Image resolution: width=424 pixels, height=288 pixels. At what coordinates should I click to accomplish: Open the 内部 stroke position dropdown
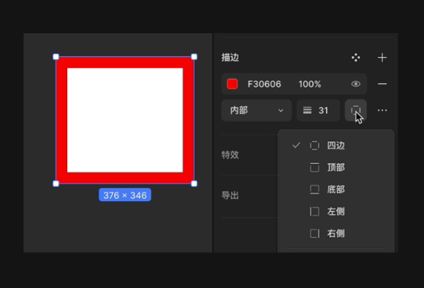pyautogui.click(x=256, y=110)
